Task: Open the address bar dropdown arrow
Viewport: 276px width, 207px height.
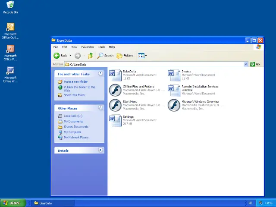Action: coord(246,64)
